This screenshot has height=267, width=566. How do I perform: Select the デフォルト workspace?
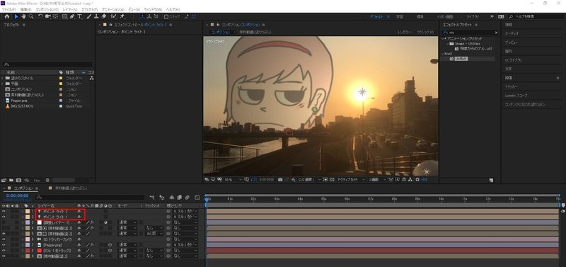click(x=376, y=16)
